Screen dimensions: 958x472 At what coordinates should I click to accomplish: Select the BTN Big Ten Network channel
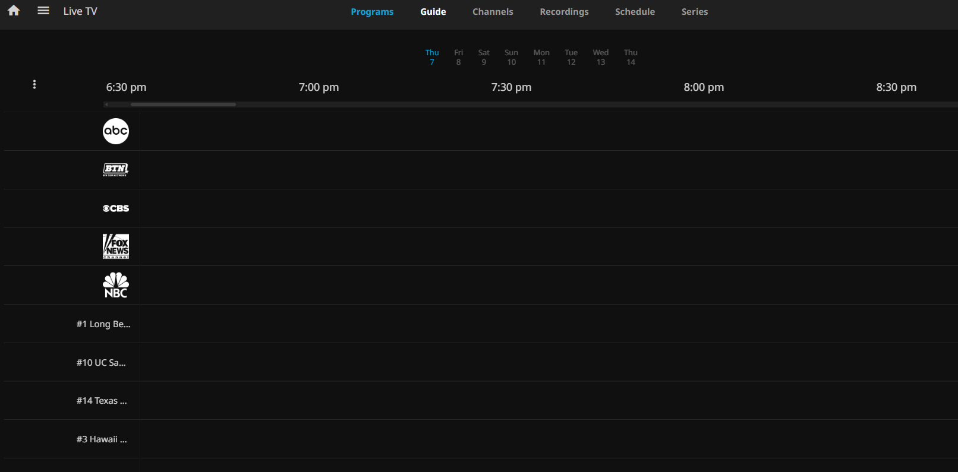pos(116,170)
